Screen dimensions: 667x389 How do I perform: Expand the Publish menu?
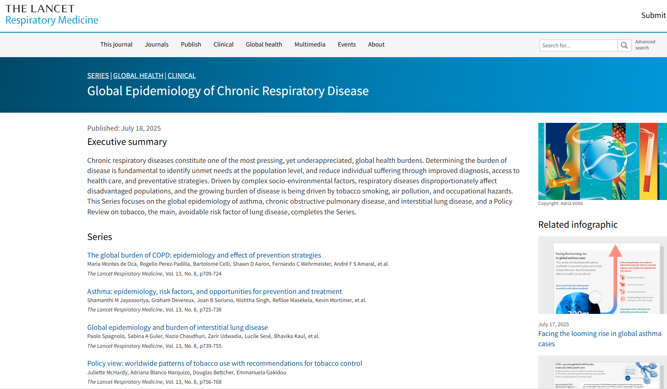(191, 44)
